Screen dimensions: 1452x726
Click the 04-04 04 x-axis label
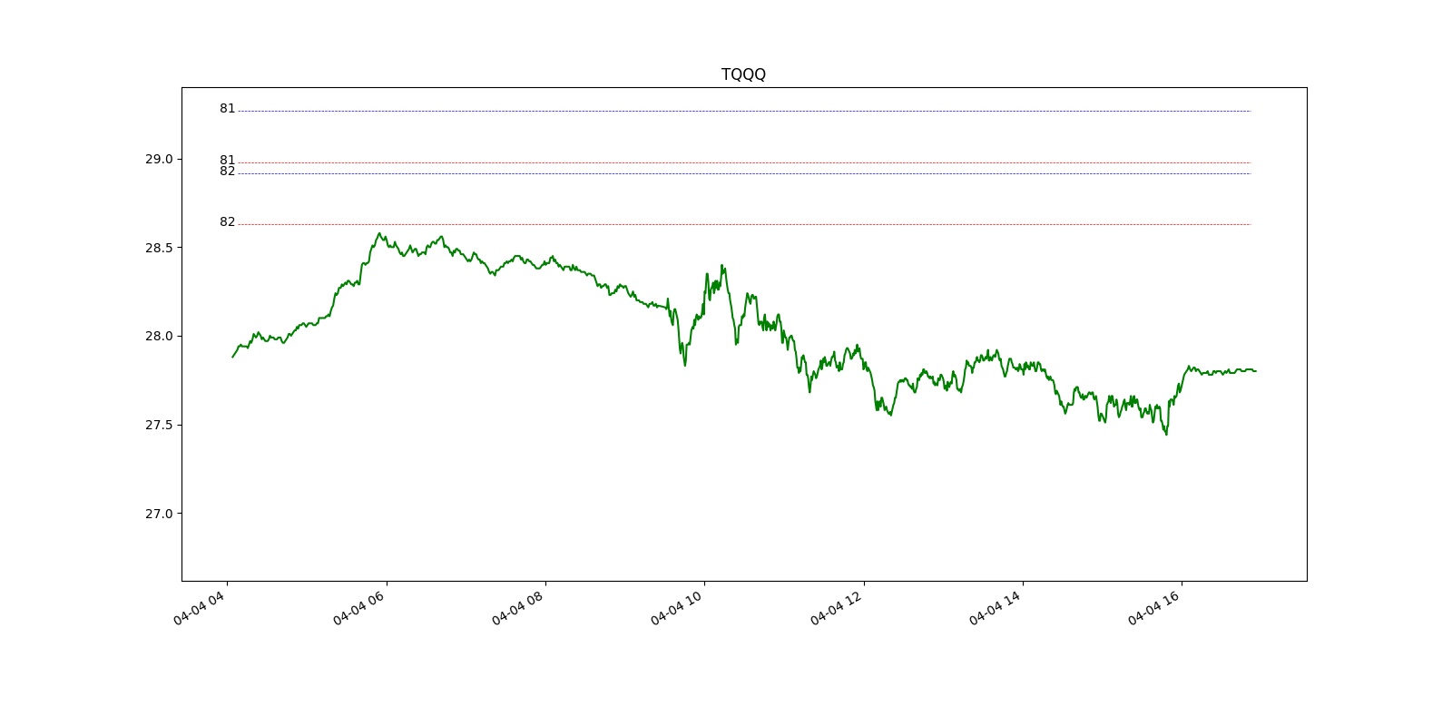[x=199, y=608]
